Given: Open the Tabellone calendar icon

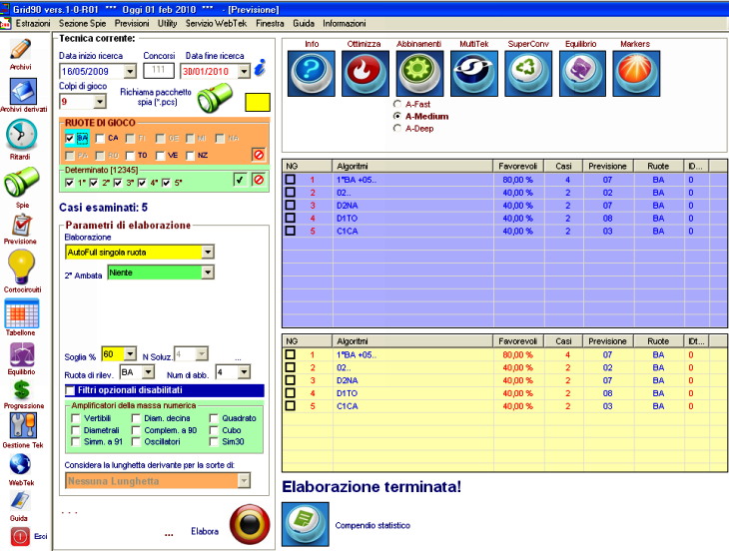Looking at the screenshot, I should click(21, 313).
